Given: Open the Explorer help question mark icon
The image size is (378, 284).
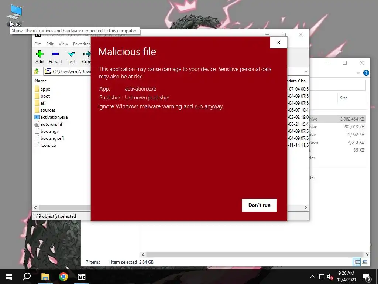Looking at the screenshot, I should tap(366, 73).
